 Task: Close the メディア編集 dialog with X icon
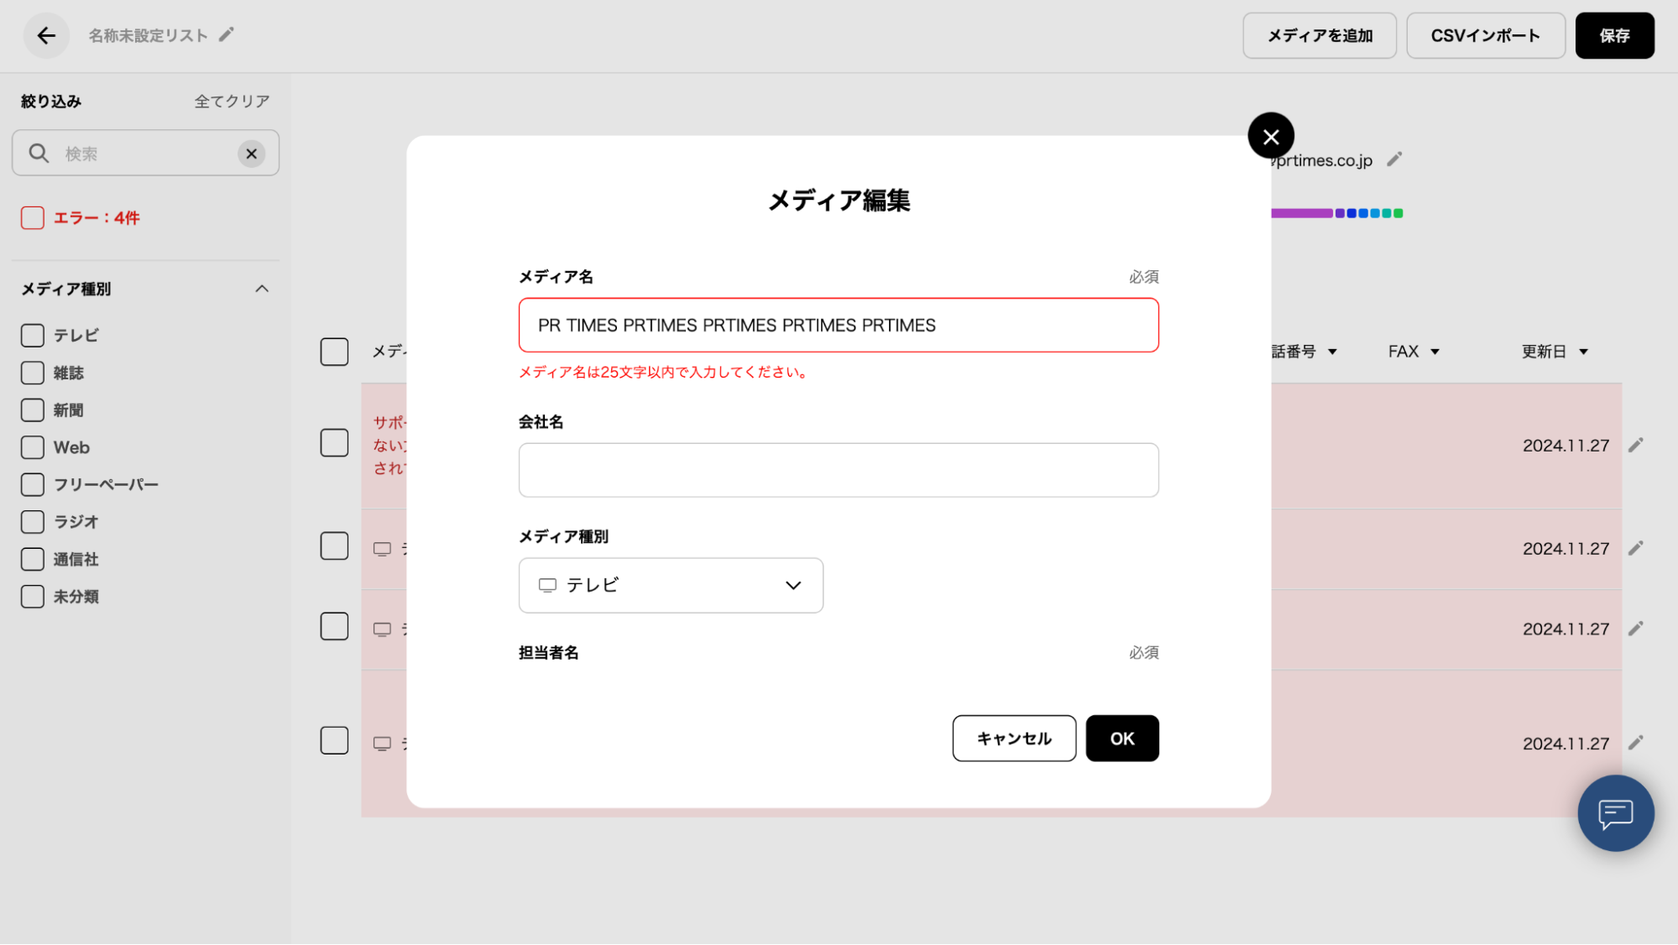pos(1270,136)
